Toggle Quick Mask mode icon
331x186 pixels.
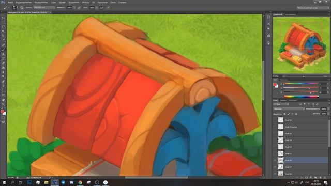[x=3, y=118]
